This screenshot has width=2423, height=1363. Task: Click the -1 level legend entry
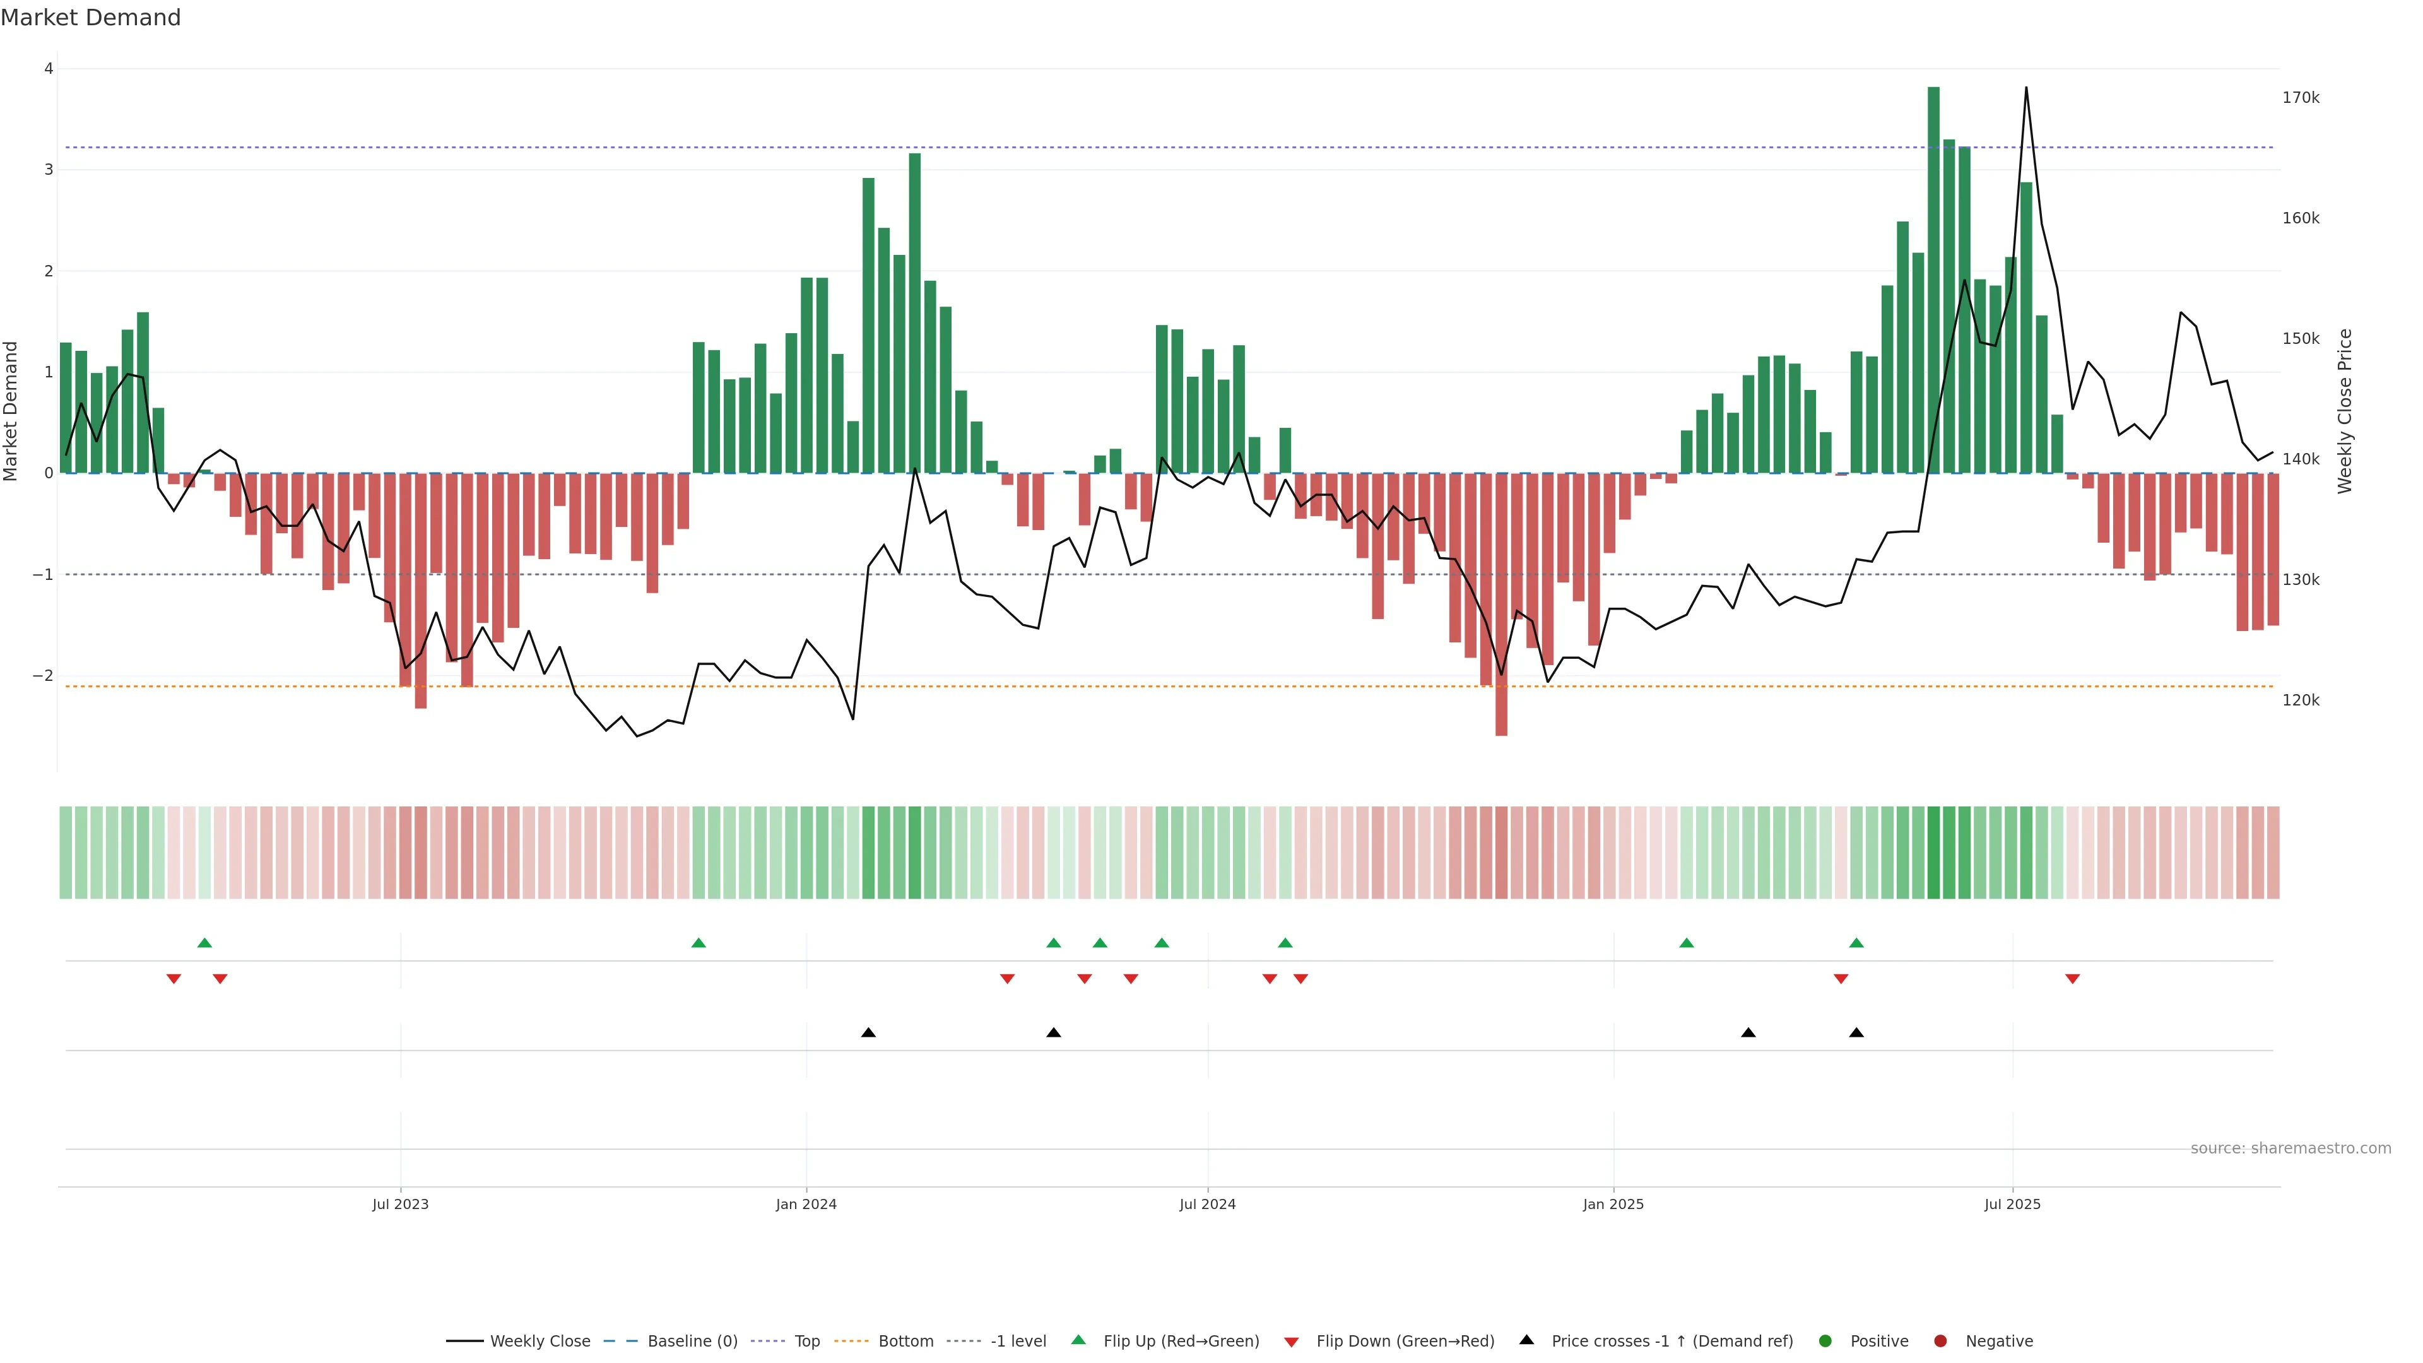click(1018, 1342)
